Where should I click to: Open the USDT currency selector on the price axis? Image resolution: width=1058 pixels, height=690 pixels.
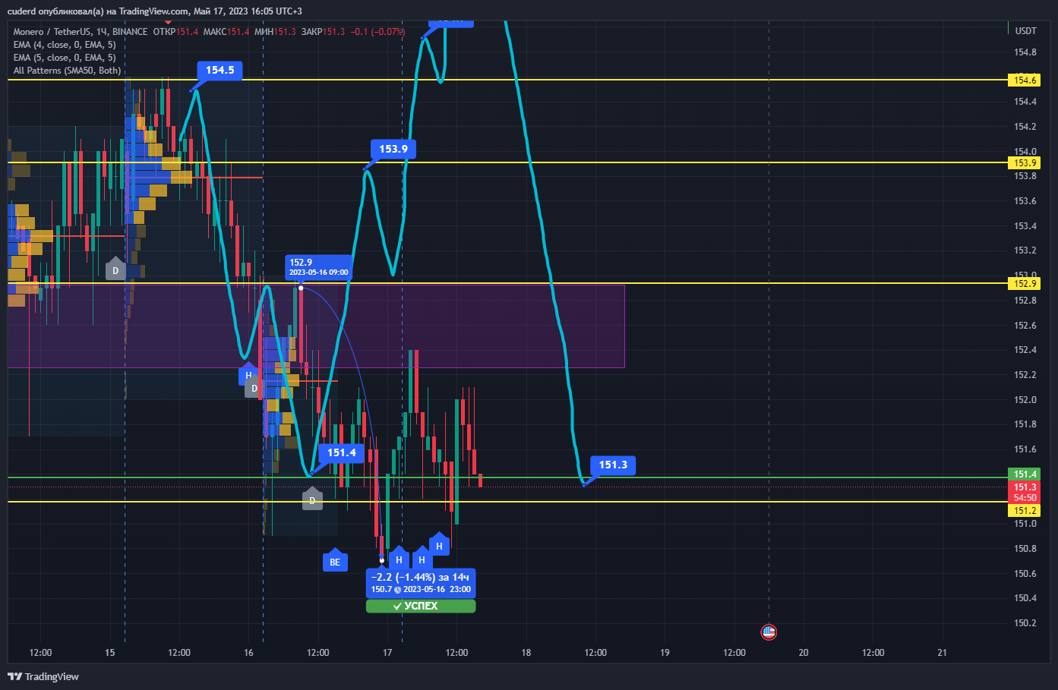(1025, 31)
